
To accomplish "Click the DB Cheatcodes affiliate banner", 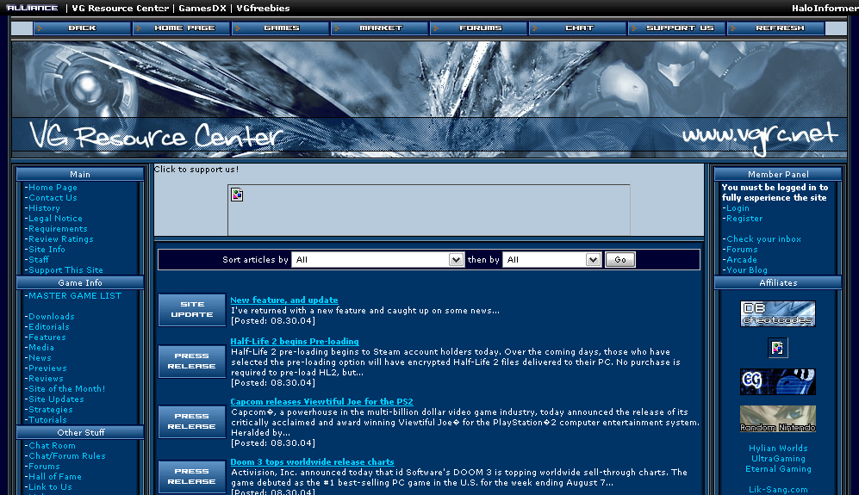I will click(778, 313).
